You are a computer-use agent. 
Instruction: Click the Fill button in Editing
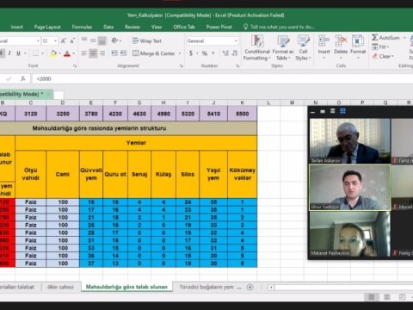(x=380, y=46)
